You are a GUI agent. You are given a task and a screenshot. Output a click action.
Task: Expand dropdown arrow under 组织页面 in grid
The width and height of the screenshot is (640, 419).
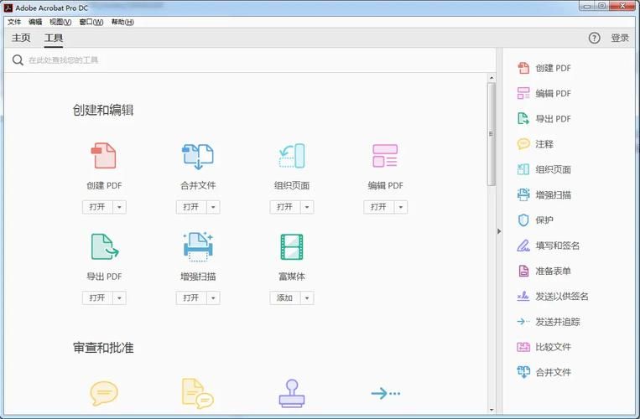click(307, 207)
